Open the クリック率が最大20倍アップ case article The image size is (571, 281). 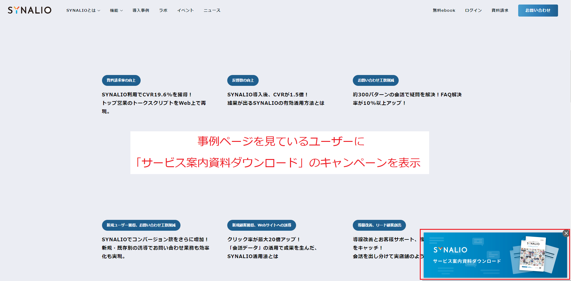tap(272, 248)
